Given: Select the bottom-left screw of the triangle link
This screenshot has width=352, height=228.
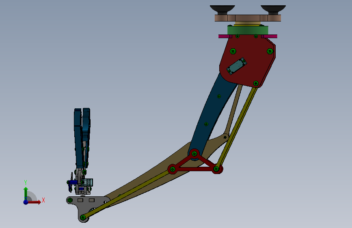Looking at the screenshot, I should [x=173, y=169].
